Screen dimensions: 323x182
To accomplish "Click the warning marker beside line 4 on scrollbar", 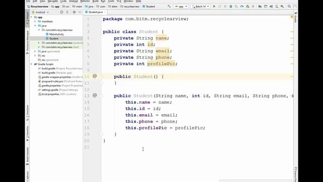I will [292, 38].
